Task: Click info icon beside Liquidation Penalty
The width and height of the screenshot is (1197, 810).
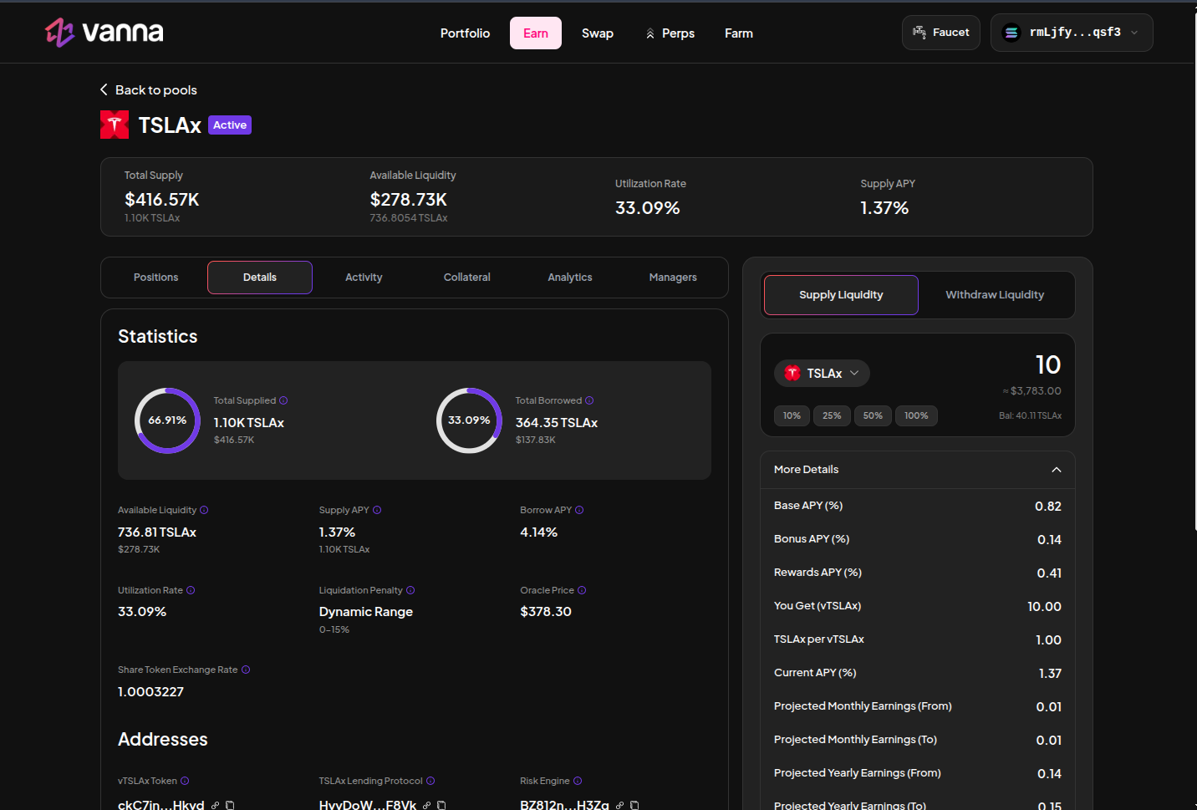Action: point(410,590)
